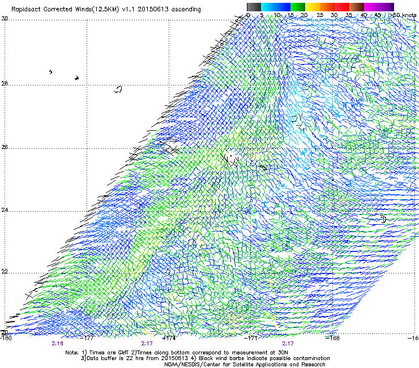Click the '30' label beneath the color bar
Image resolution: width=419 pixels, height=368 pixels.
pyautogui.click(x=334, y=15)
